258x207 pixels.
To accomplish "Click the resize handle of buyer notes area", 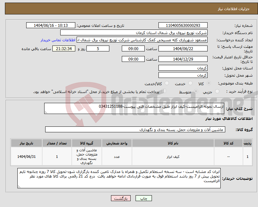I will pyautogui.click(x=19, y=187).
